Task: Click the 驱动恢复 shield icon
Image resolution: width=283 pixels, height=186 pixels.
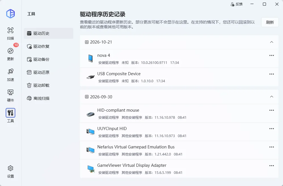Action: (x=29, y=46)
